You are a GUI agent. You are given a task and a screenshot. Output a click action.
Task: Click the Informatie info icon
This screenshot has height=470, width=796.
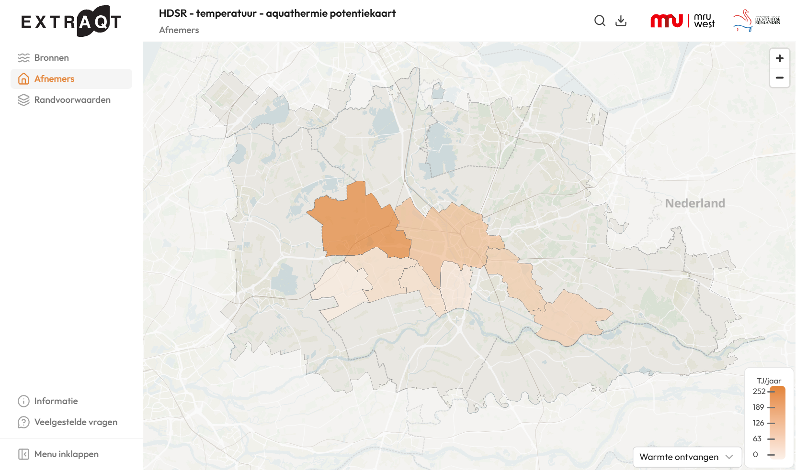(23, 401)
